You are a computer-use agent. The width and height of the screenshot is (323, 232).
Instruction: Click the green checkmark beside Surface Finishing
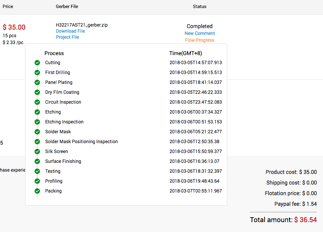(x=37, y=161)
